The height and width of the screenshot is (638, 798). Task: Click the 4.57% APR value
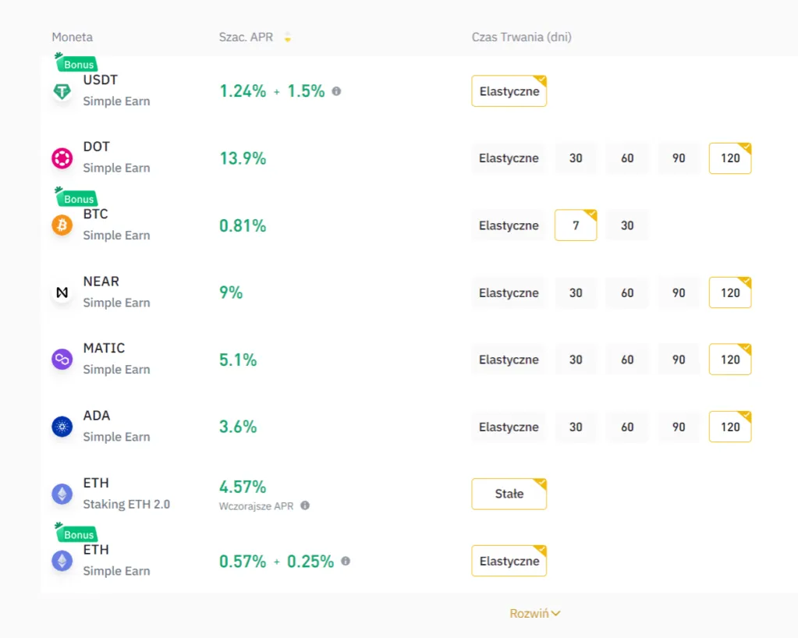tap(243, 487)
